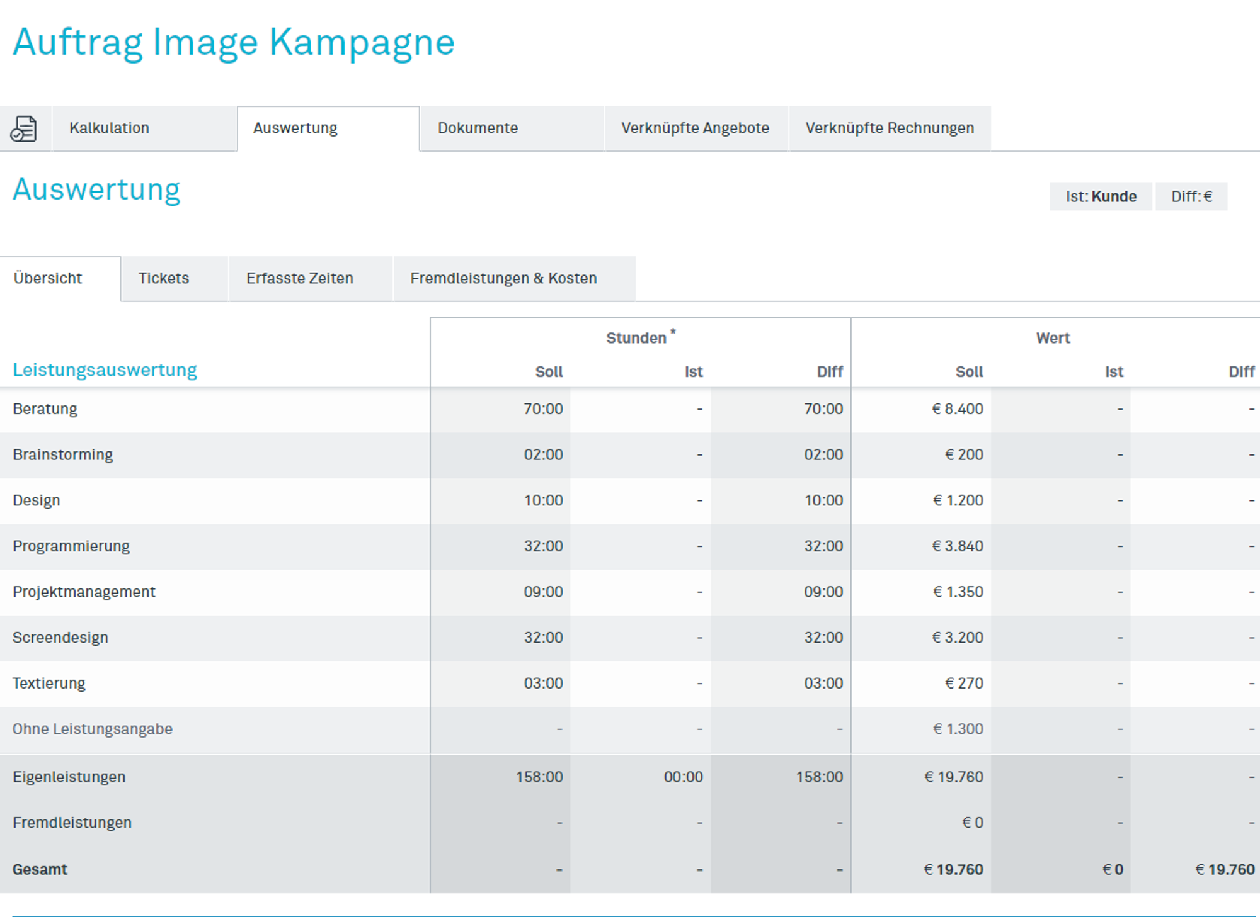Click the Programmierung row label
Viewport: 1260px width, 917px height.
(x=71, y=546)
